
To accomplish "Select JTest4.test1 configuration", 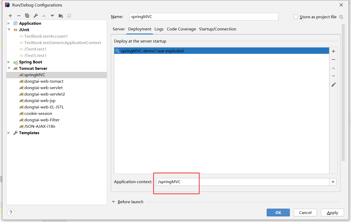I will click(35, 49).
